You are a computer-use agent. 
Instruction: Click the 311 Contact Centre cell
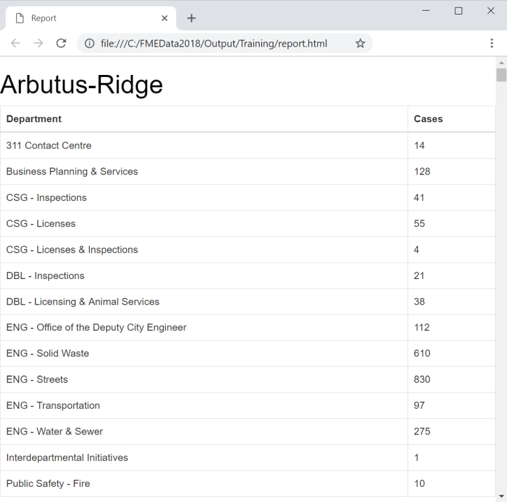coord(49,145)
